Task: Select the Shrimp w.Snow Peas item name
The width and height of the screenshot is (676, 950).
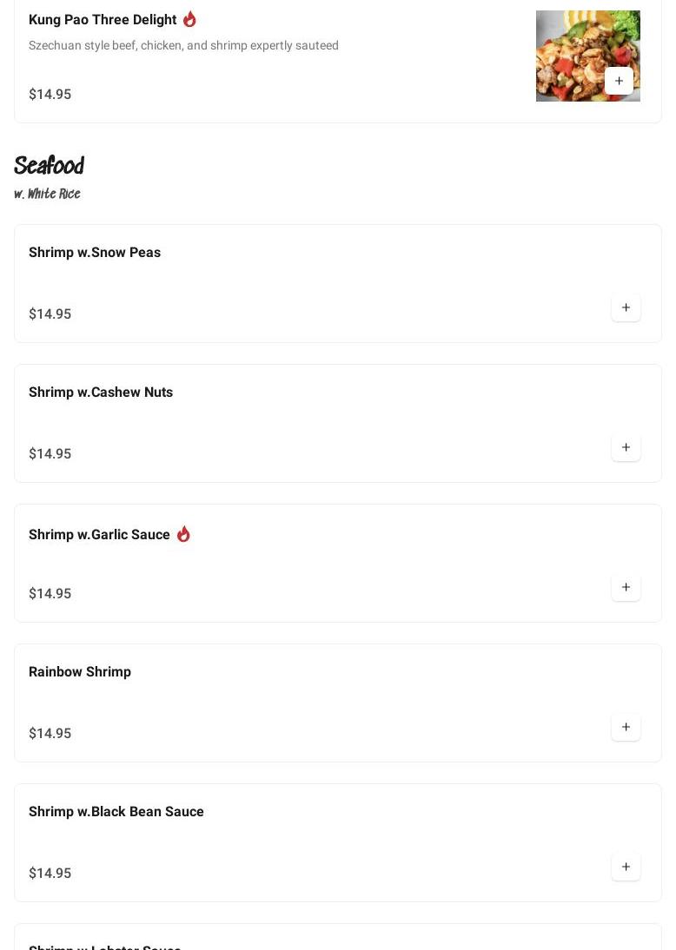Action: click(x=95, y=253)
